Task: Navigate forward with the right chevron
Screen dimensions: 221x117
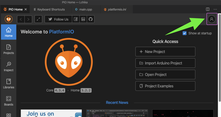Action: (x=28, y=19)
